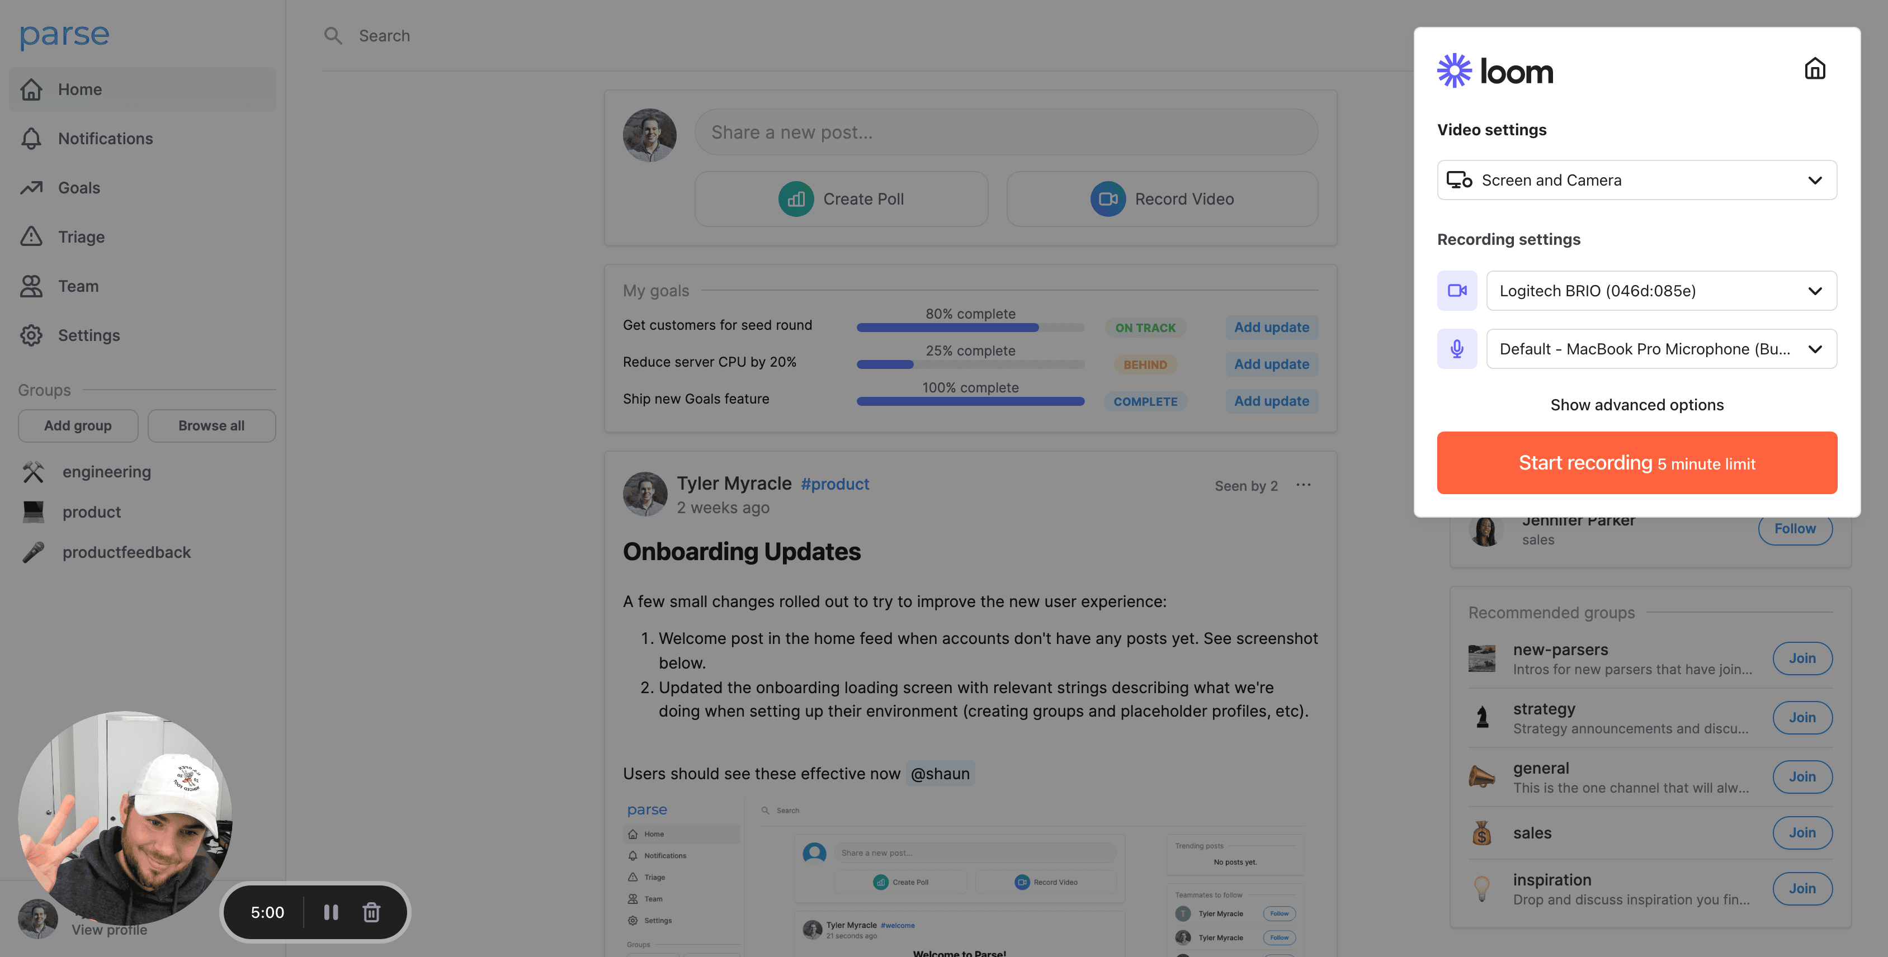The height and width of the screenshot is (957, 1888).
Task: Open Team in the sidebar
Action: 142,286
